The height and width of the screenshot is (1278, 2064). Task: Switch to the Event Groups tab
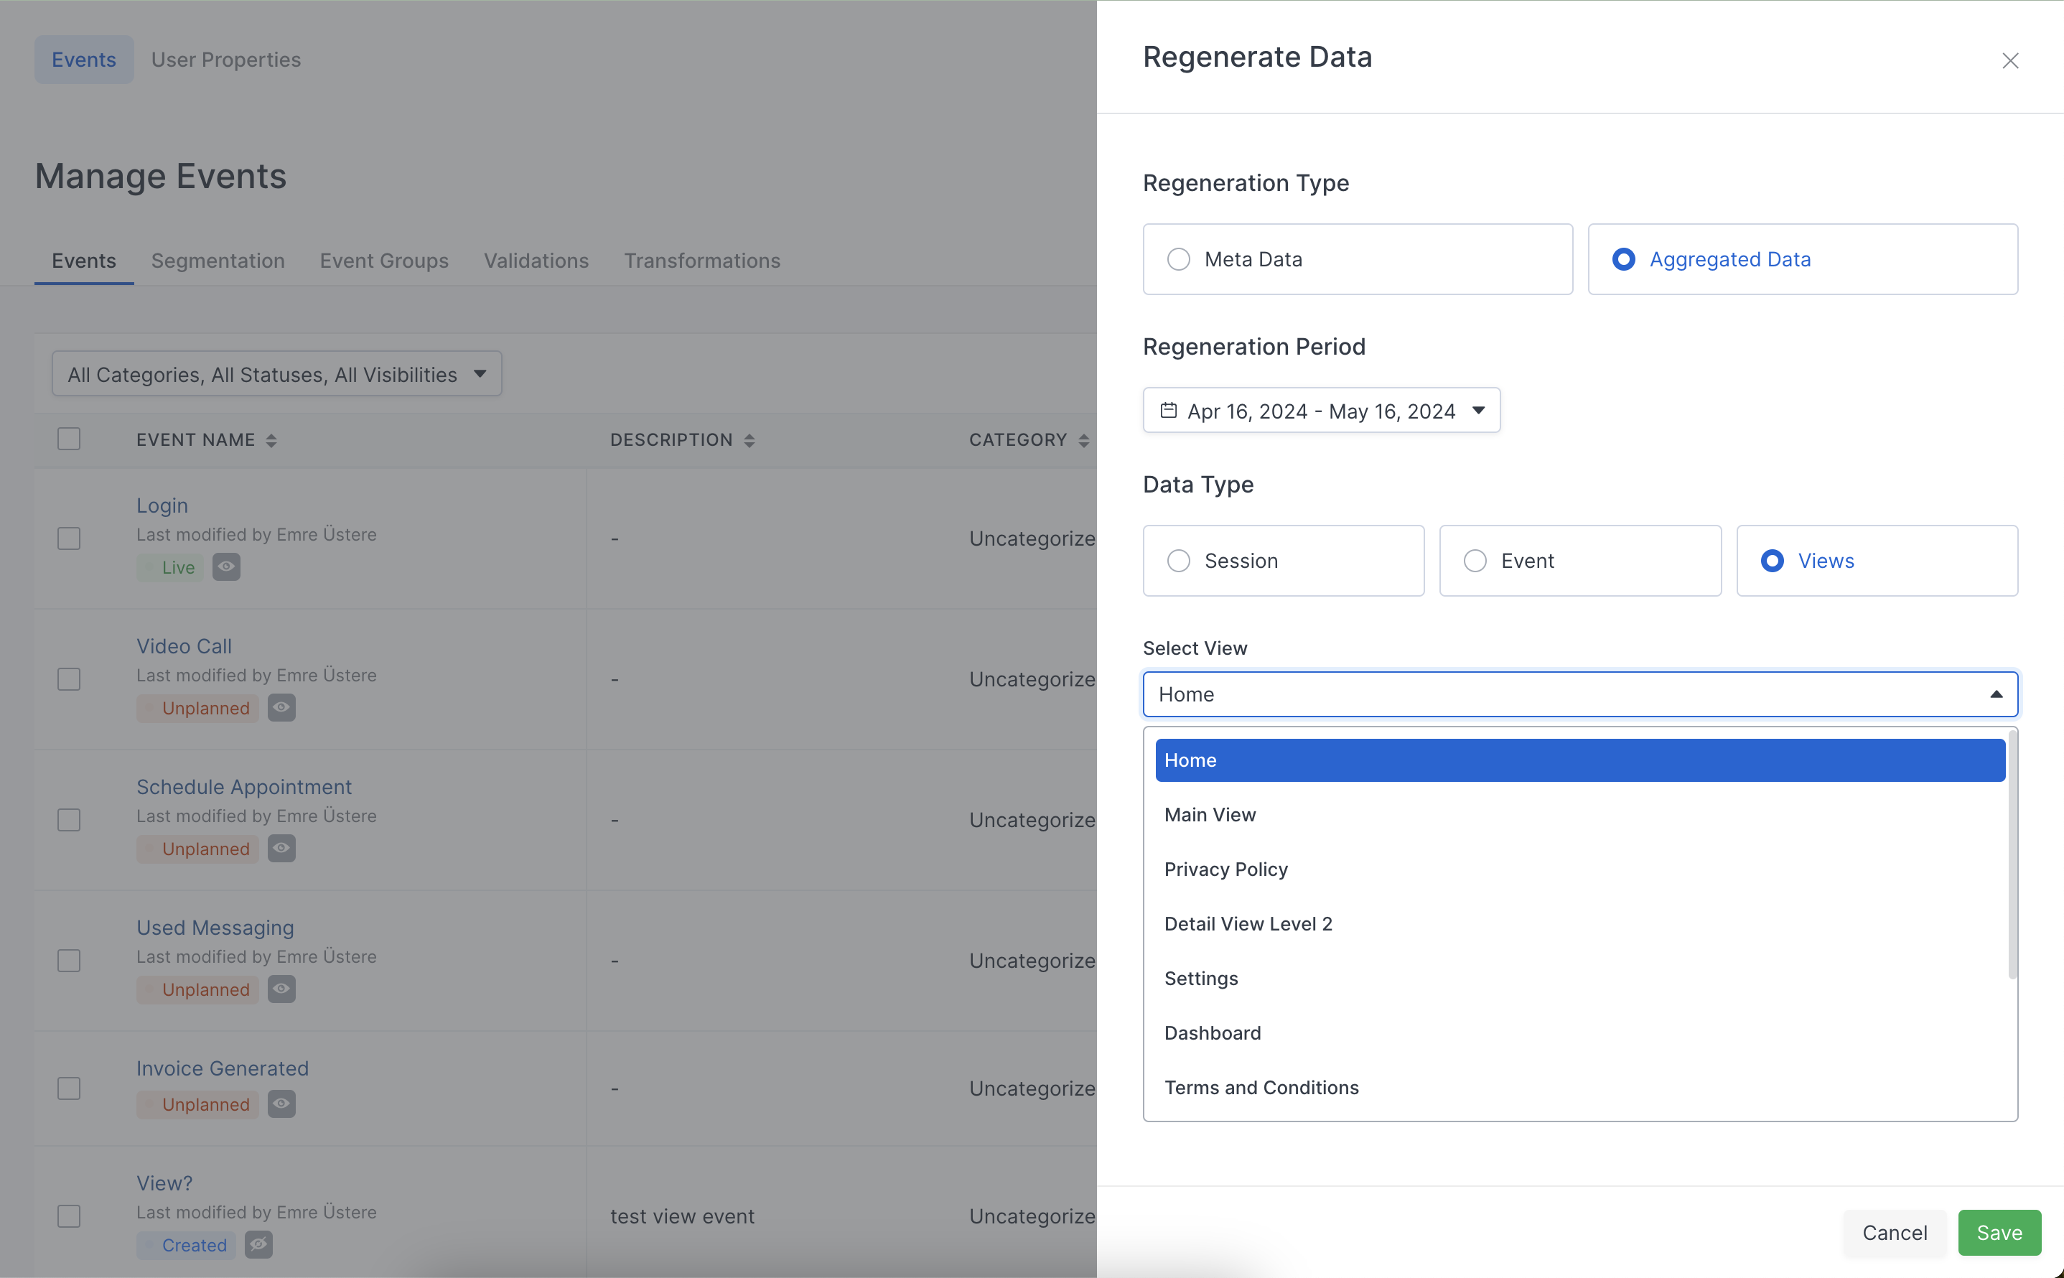384,261
